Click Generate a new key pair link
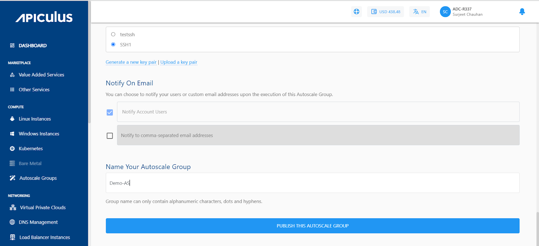The width and height of the screenshot is (539, 246). tap(131, 62)
